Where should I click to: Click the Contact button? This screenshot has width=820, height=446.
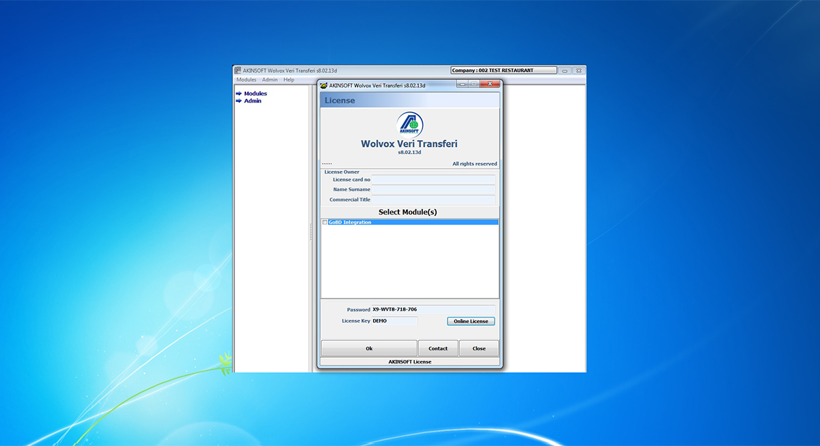click(x=438, y=348)
